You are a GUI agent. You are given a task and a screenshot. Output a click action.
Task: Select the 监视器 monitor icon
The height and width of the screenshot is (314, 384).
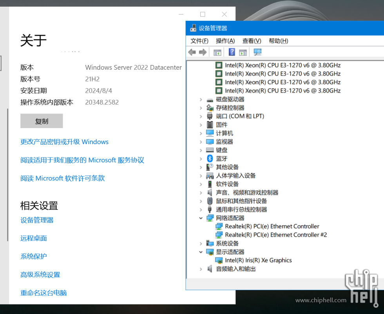point(210,142)
